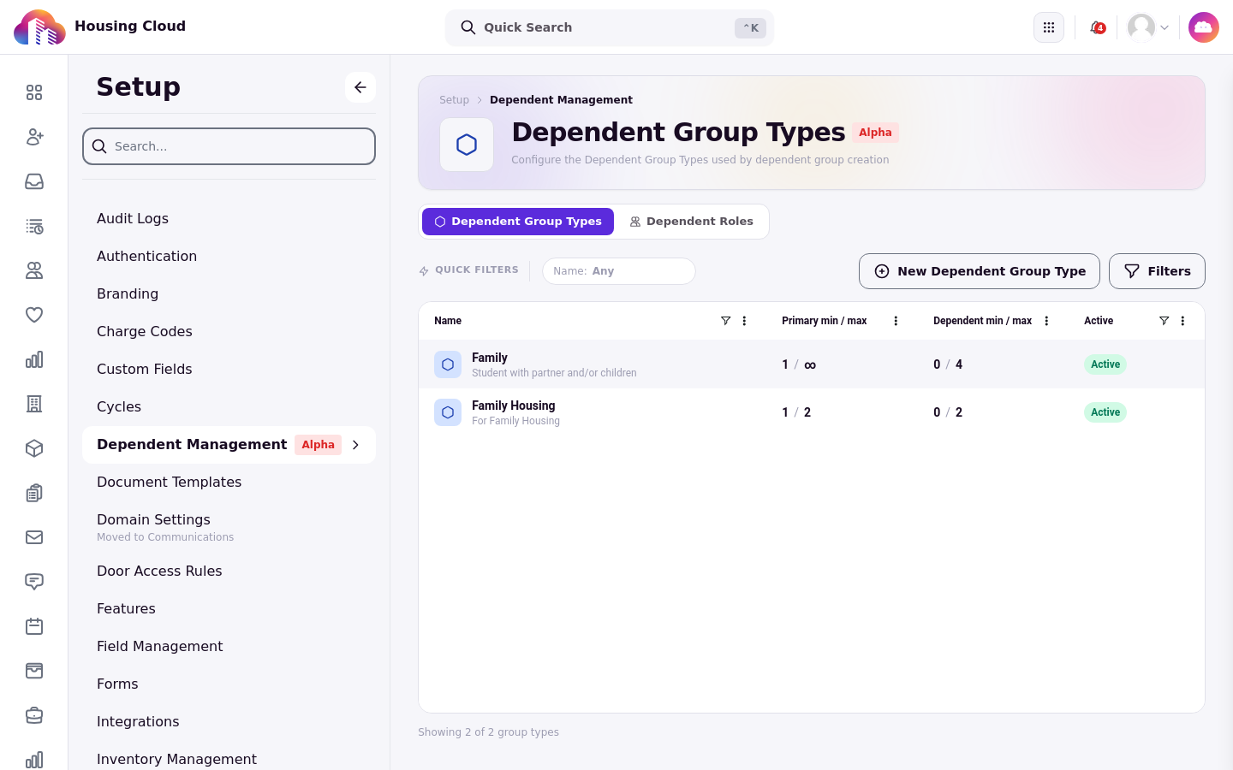
Task: Collapse the Setup panel with back arrow
Action: (x=360, y=87)
